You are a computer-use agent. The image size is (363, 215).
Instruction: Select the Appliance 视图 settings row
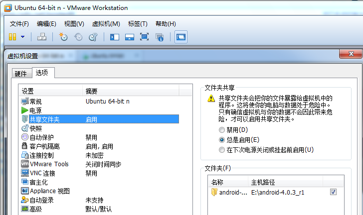pyautogui.click(x=100, y=191)
